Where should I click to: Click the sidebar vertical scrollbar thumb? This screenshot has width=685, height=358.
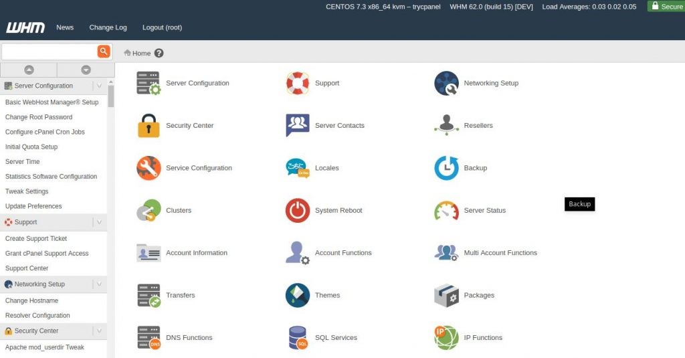pyautogui.click(x=111, y=96)
